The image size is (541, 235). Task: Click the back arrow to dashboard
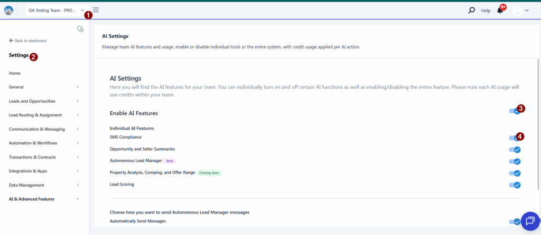[x=11, y=41]
